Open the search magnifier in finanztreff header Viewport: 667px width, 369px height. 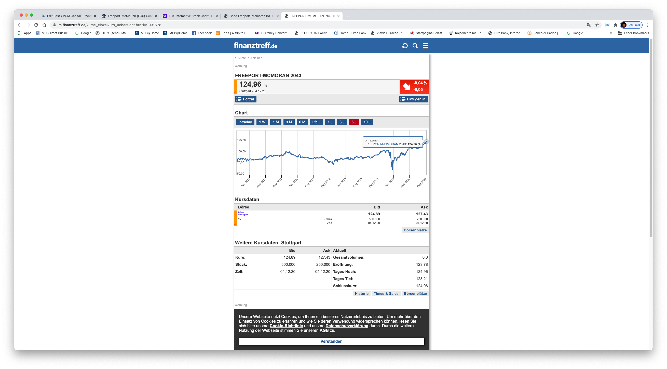tap(415, 46)
